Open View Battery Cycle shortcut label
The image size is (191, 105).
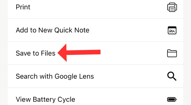[x=46, y=99]
